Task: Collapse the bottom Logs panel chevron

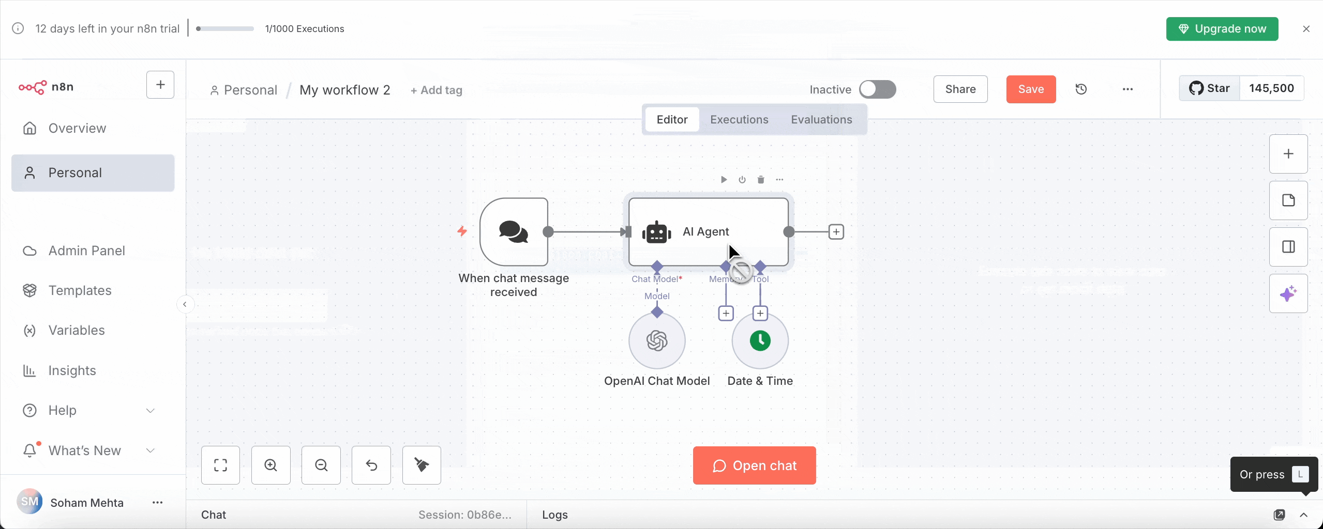Action: point(1304,515)
